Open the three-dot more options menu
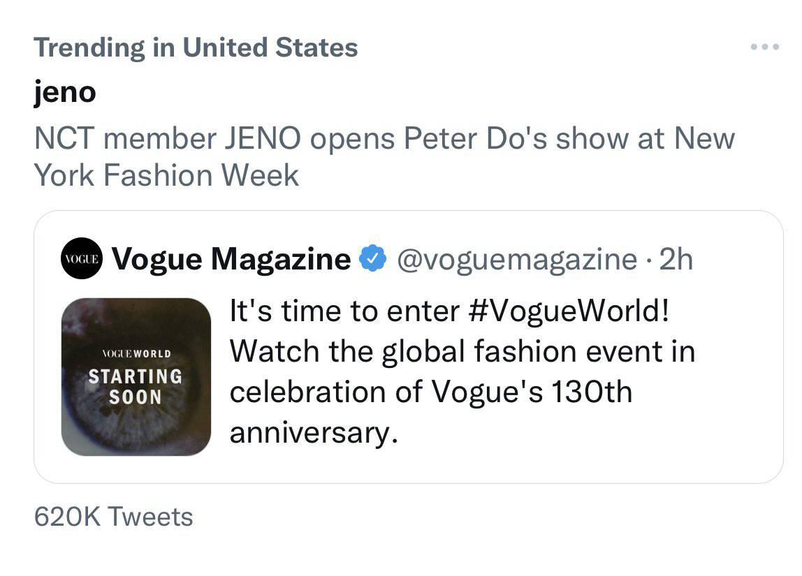Image resolution: width=802 pixels, height=576 pixels. point(765,47)
